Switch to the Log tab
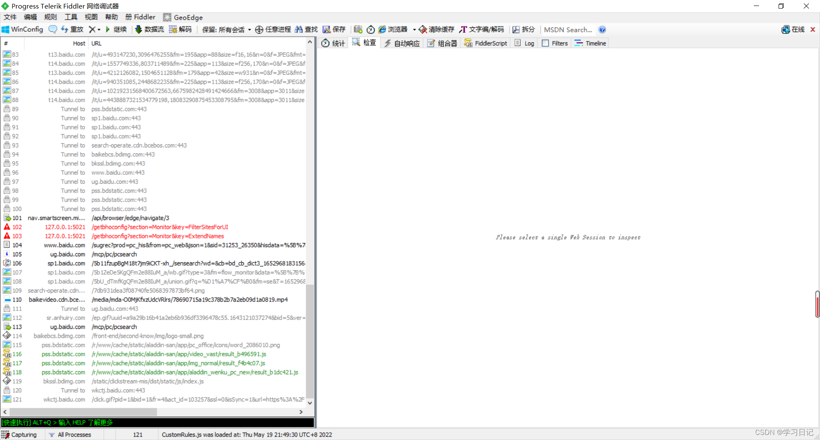 coord(524,43)
